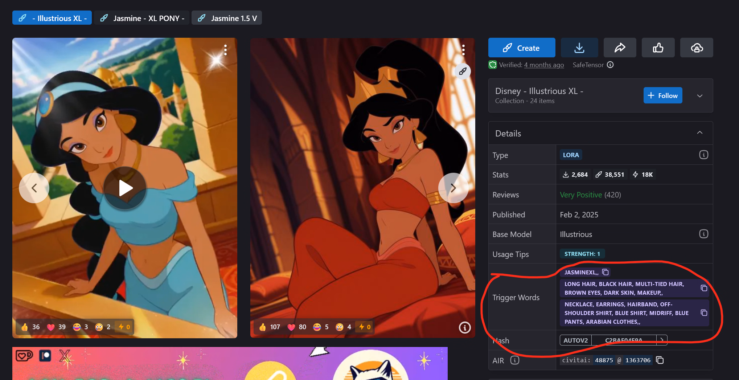Open the info icon in Base Model row
This screenshot has height=380, width=739.
[x=703, y=234]
